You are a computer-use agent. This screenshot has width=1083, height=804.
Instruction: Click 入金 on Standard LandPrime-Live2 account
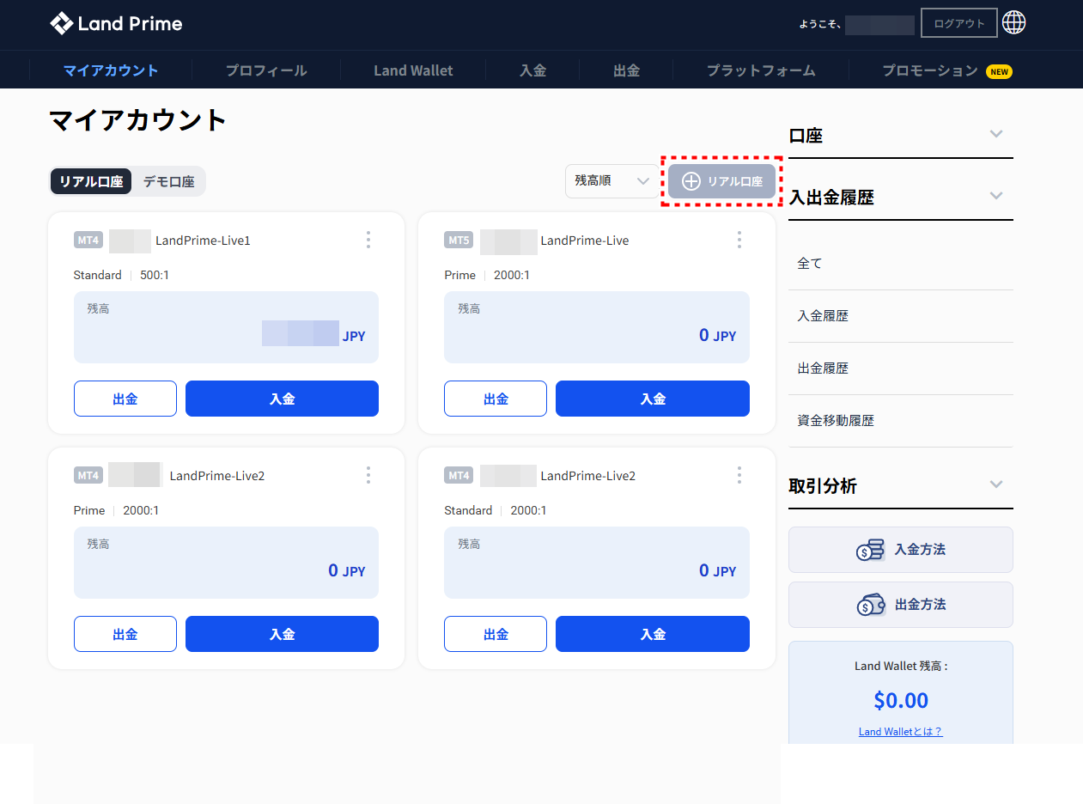[x=653, y=634]
